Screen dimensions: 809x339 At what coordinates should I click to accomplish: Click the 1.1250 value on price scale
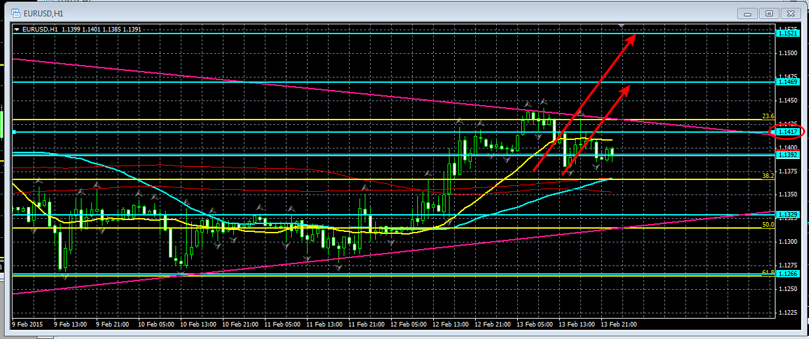point(789,289)
